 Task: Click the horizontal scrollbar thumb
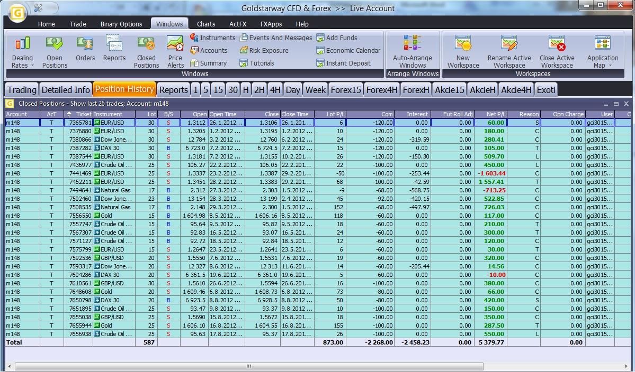click(249, 366)
